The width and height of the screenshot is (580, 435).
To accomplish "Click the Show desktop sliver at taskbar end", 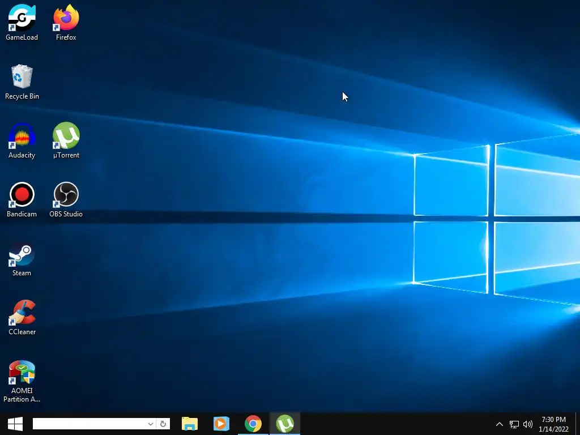I will coord(578,424).
